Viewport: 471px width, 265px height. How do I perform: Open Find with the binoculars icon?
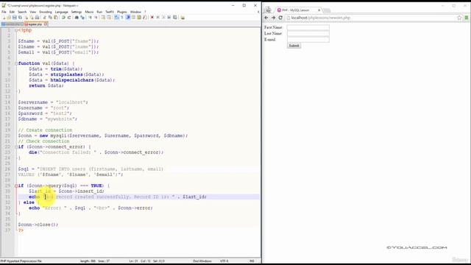tap(77, 18)
